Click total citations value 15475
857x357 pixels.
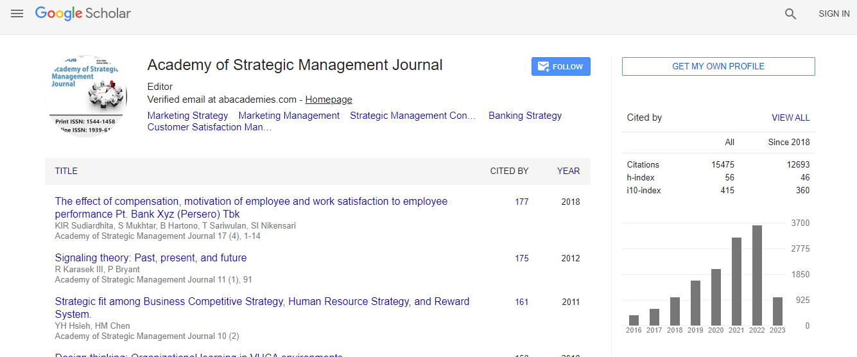point(723,164)
